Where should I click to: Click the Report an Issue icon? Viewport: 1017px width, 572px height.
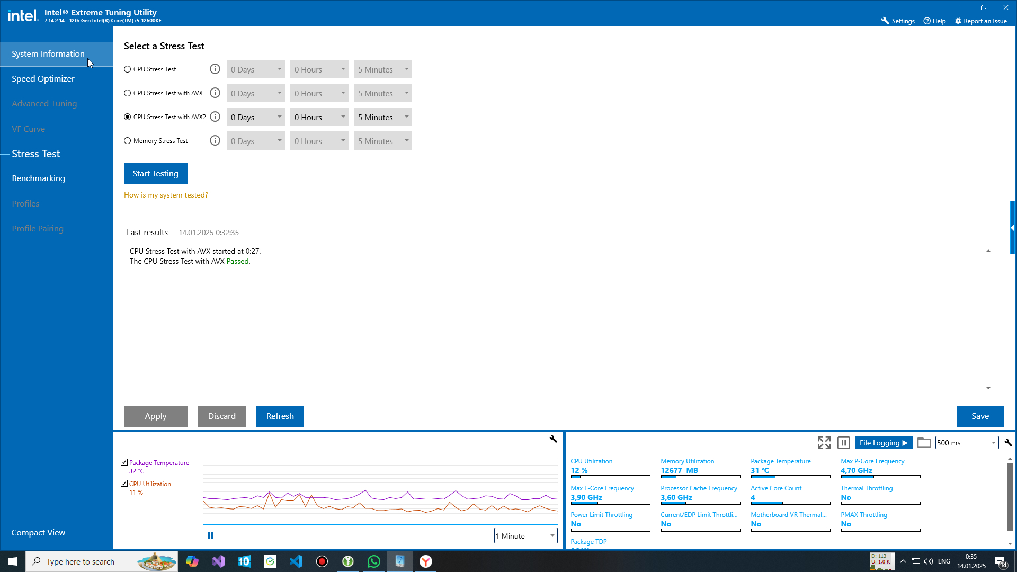point(958,21)
